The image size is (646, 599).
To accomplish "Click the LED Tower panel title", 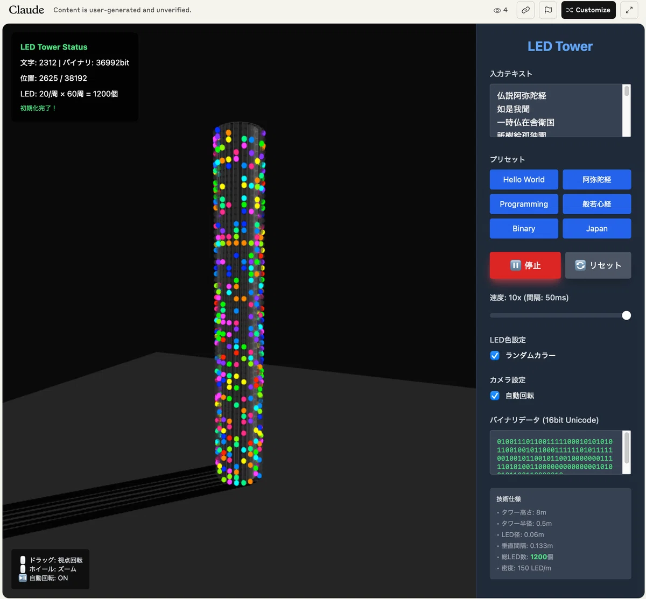I will (x=560, y=46).
